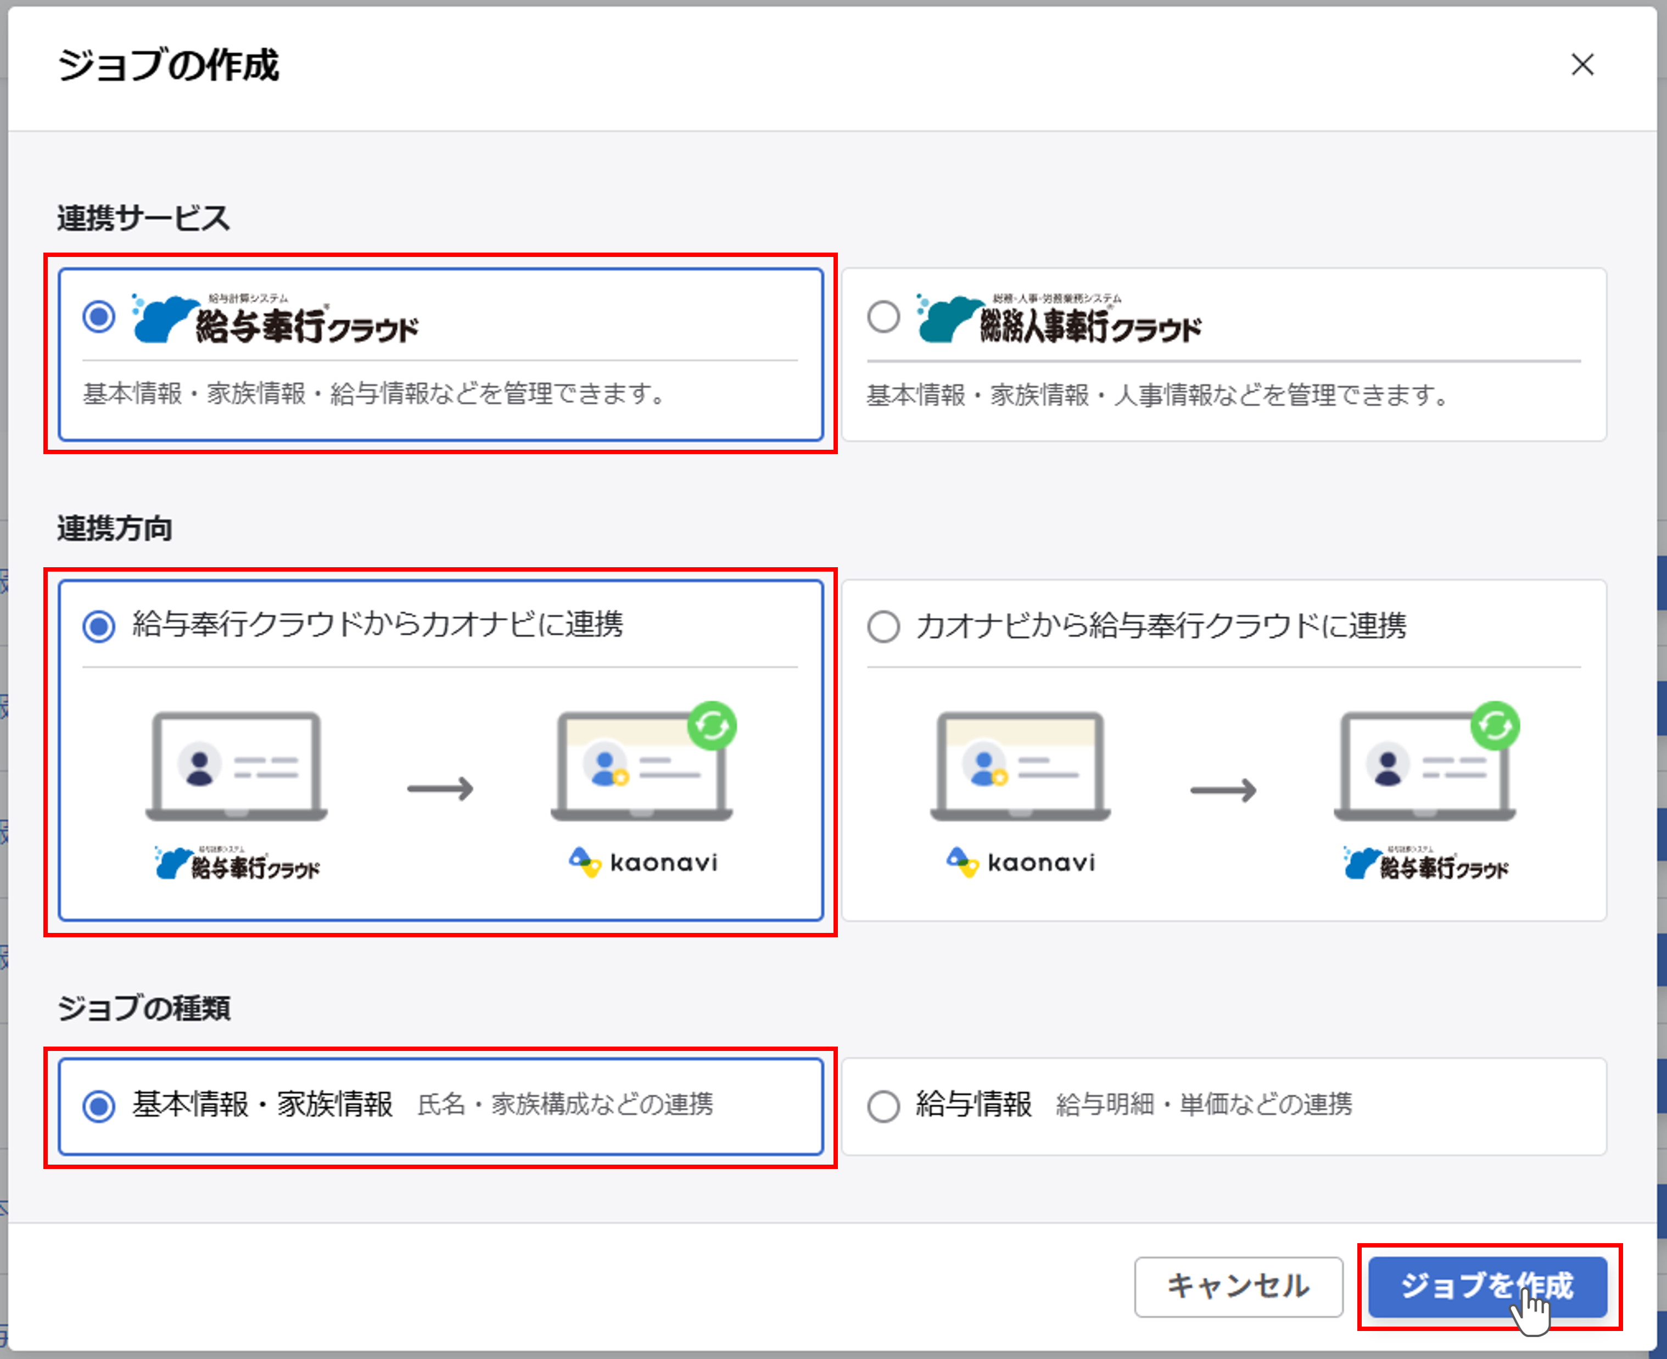Click text 氏名・家族構成などの連携

click(565, 1105)
